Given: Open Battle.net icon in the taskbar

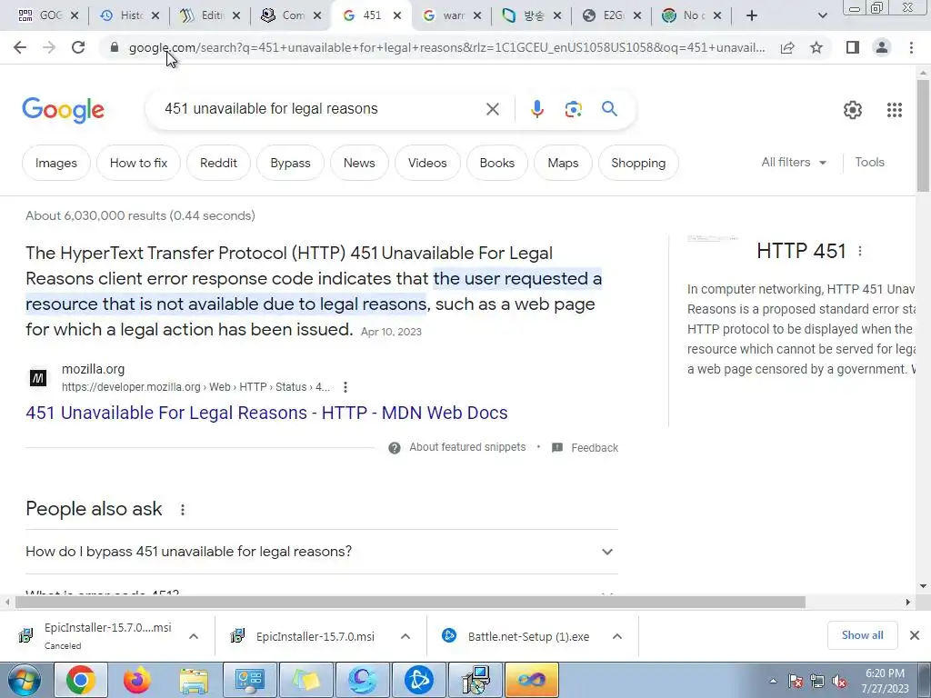Looking at the screenshot, I should (418, 680).
